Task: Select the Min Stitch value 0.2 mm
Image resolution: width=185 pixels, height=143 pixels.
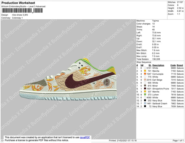Action: click(156, 53)
